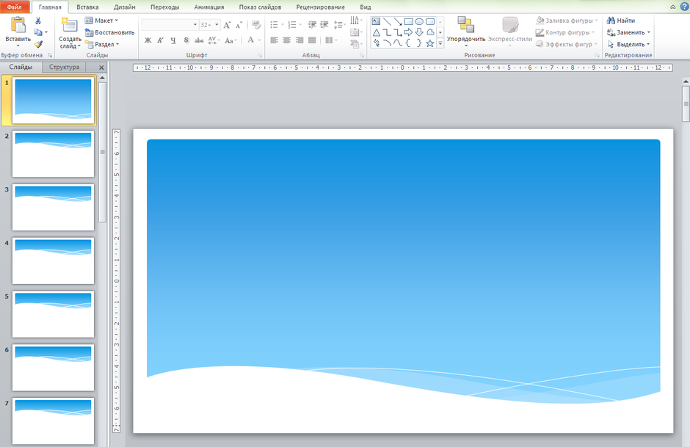Switch to the Рецензирование tab
The height and width of the screenshot is (447, 690).
(320, 7)
